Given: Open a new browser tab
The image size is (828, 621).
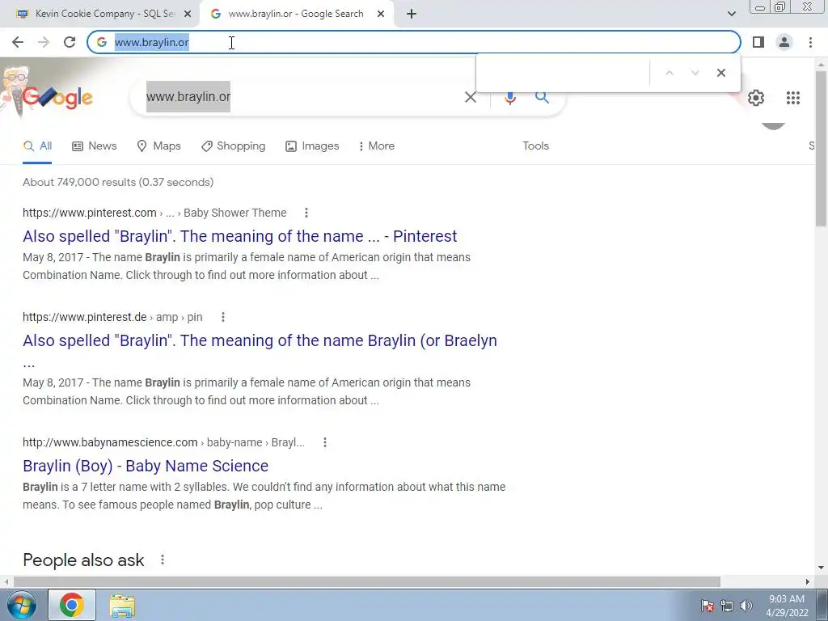Looking at the screenshot, I should pyautogui.click(x=412, y=14).
